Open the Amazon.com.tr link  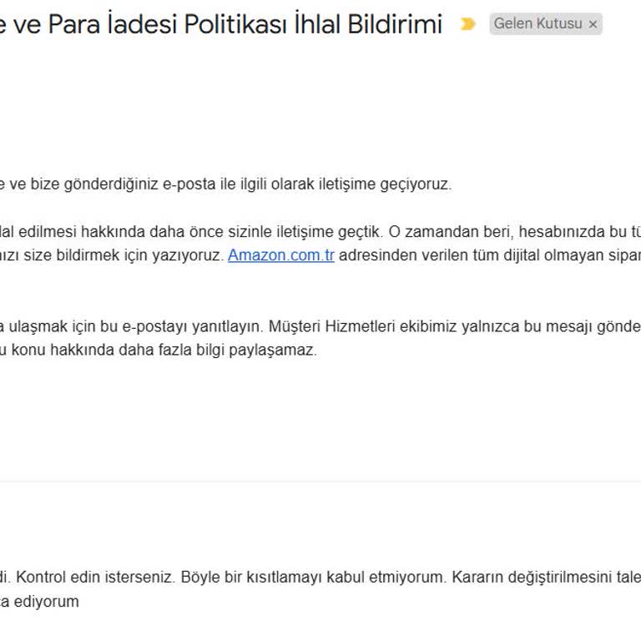click(280, 255)
